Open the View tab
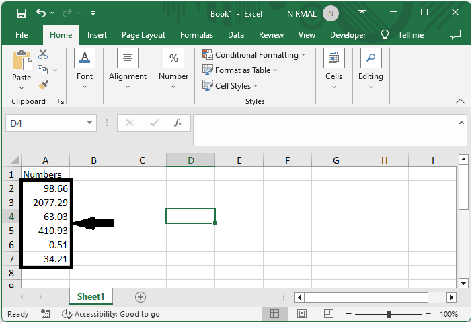Image resolution: width=472 pixels, height=324 pixels. coord(307,35)
